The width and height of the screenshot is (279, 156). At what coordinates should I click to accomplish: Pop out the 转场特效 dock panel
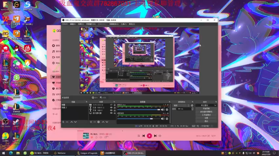pos(193,102)
